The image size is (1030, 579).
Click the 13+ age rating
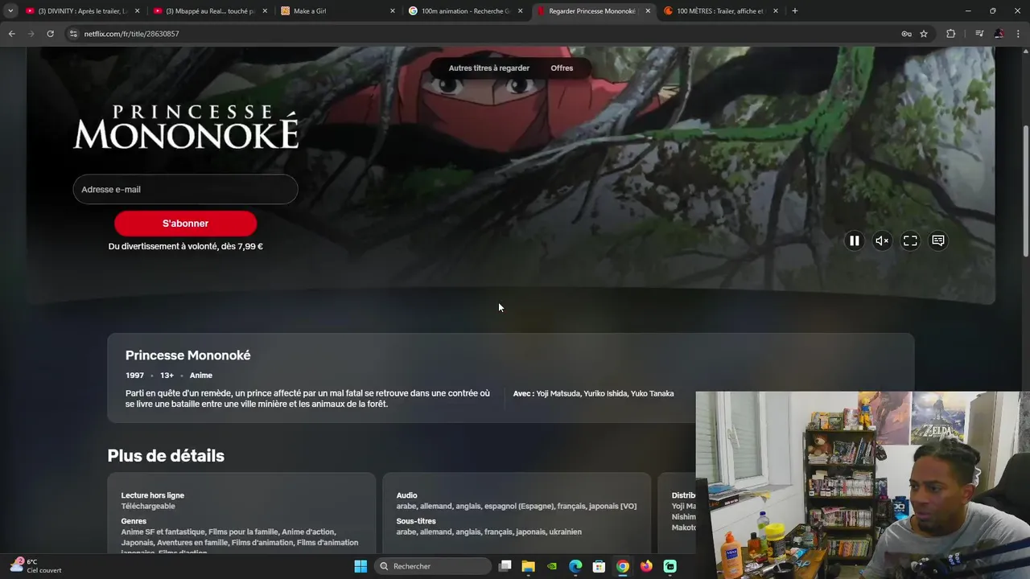click(x=167, y=376)
